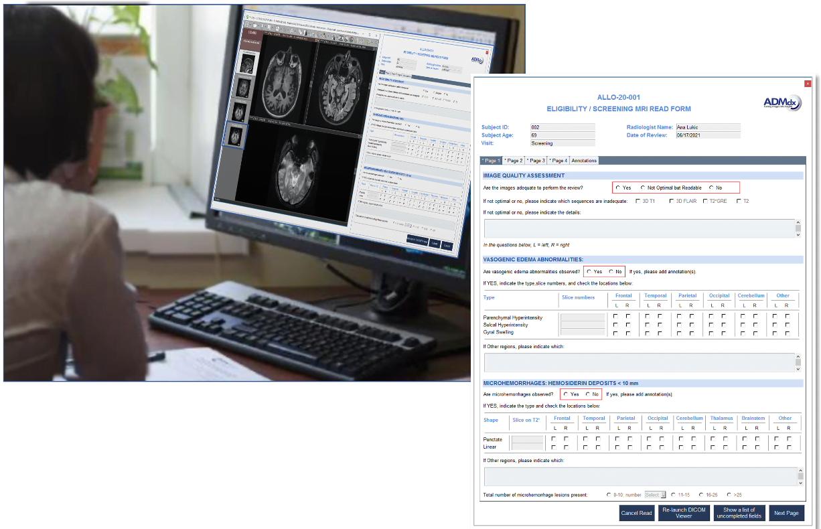This screenshot has width=821, height=529.
Task: Switch to the Page 2 tab
Action: (x=514, y=161)
